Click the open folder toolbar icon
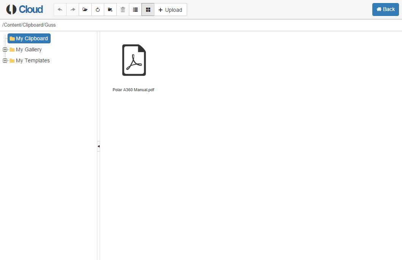 85,10
